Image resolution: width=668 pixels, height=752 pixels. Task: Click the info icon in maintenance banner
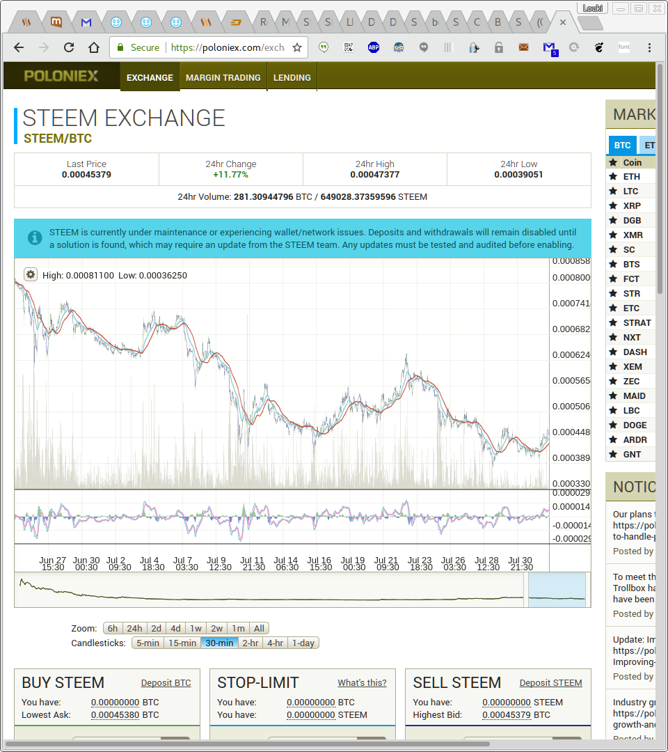coord(35,238)
